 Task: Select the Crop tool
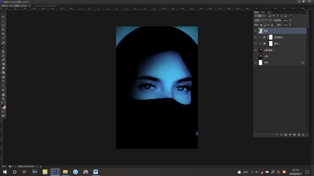3,34
